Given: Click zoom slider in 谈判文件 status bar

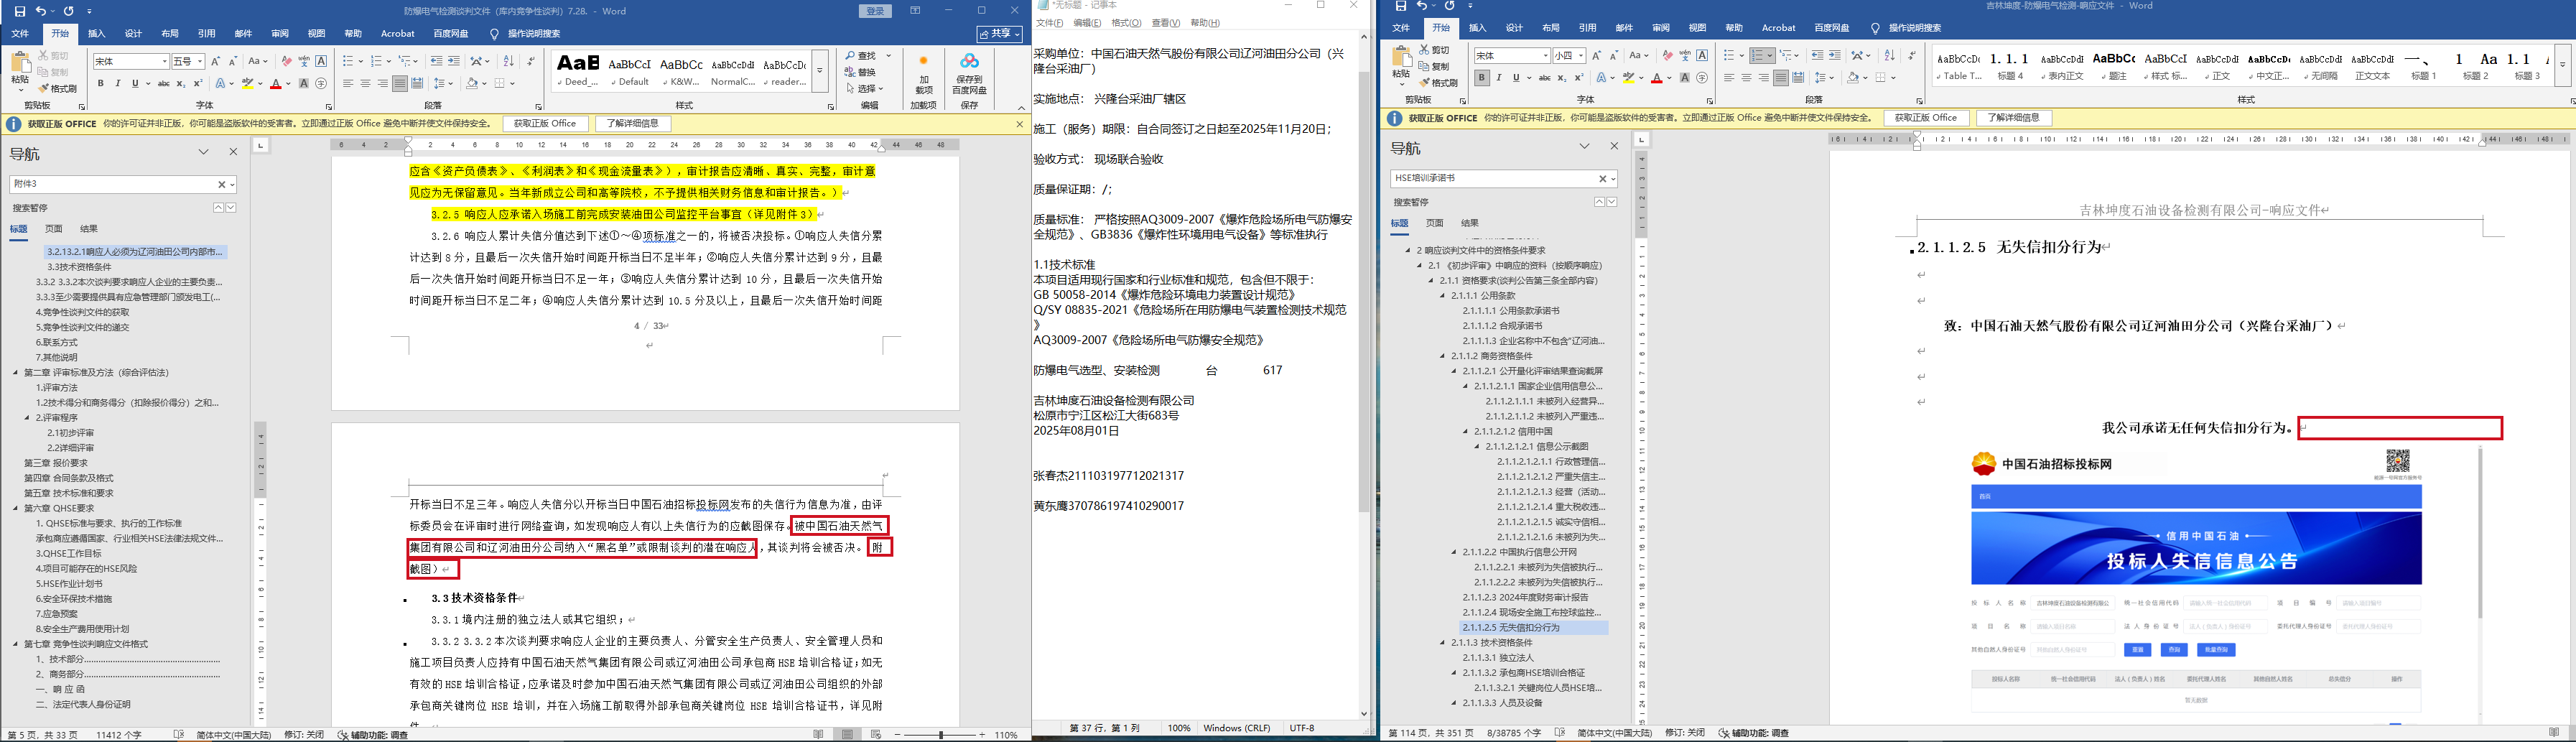Looking at the screenshot, I should click(x=940, y=735).
